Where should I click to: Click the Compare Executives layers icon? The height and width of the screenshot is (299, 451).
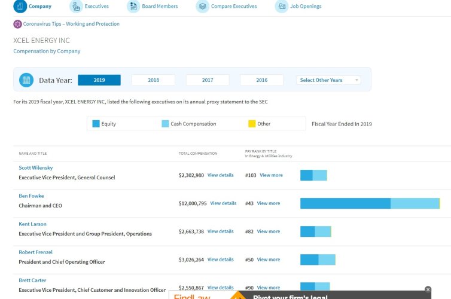click(203, 6)
